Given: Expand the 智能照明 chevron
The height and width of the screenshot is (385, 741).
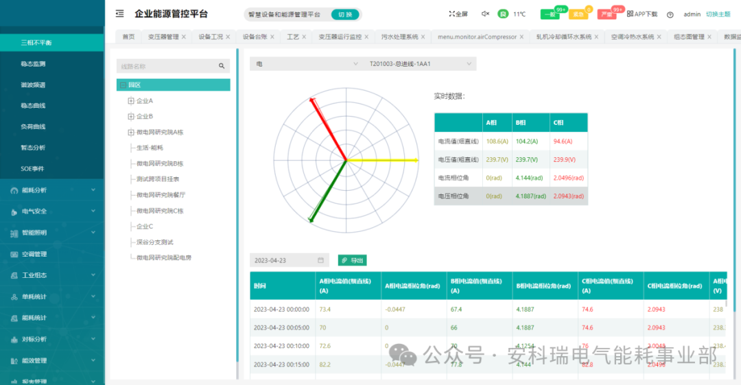Looking at the screenshot, I should (x=93, y=232).
